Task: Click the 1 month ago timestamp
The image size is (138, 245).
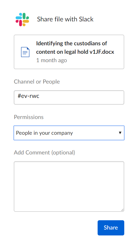Action: click(52, 60)
